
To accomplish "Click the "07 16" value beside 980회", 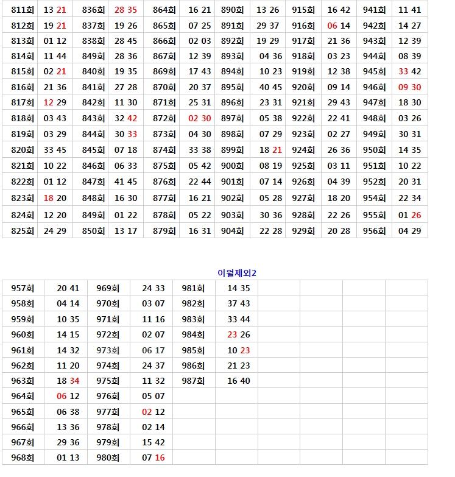I will point(153,458).
